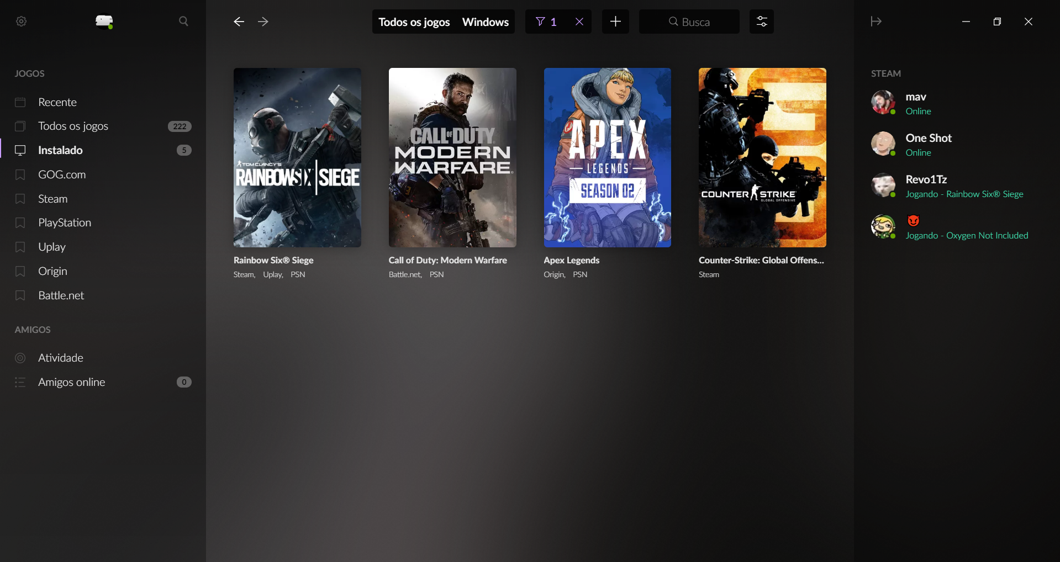Click 'Origin,' tag under Apex Legends
Screen dimensions: 1060x562
point(555,274)
